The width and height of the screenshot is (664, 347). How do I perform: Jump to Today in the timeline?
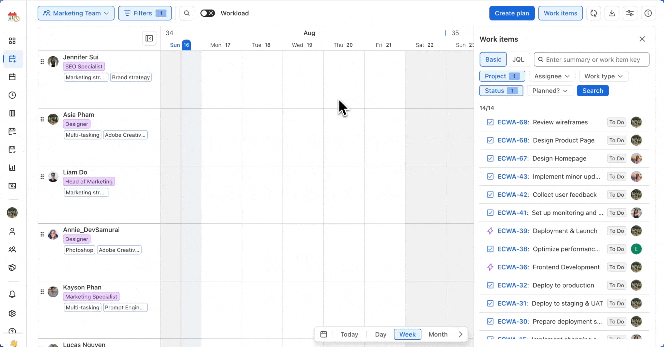(x=349, y=334)
